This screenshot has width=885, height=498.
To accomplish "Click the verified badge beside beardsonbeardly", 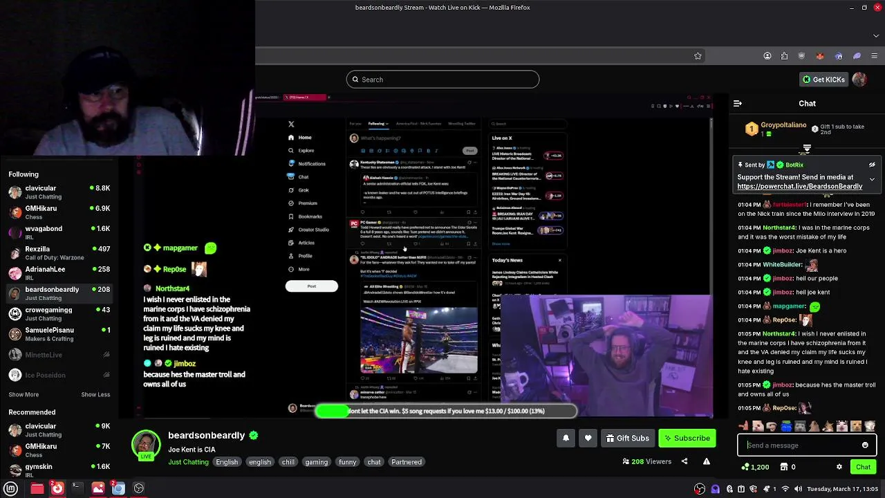I will click(x=254, y=435).
